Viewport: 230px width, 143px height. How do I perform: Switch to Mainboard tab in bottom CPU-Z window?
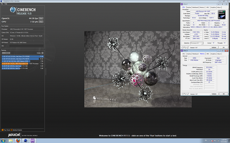click(195, 54)
